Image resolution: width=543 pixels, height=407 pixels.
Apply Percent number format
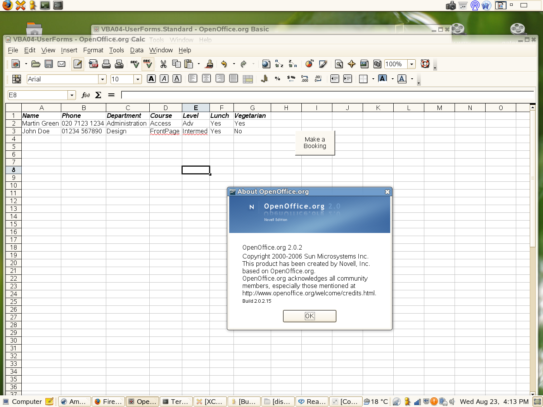278,79
